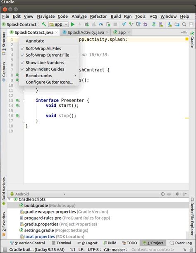Choose Annotate from the gutter menu
This screenshot has width=196, height=253.
[49, 41]
